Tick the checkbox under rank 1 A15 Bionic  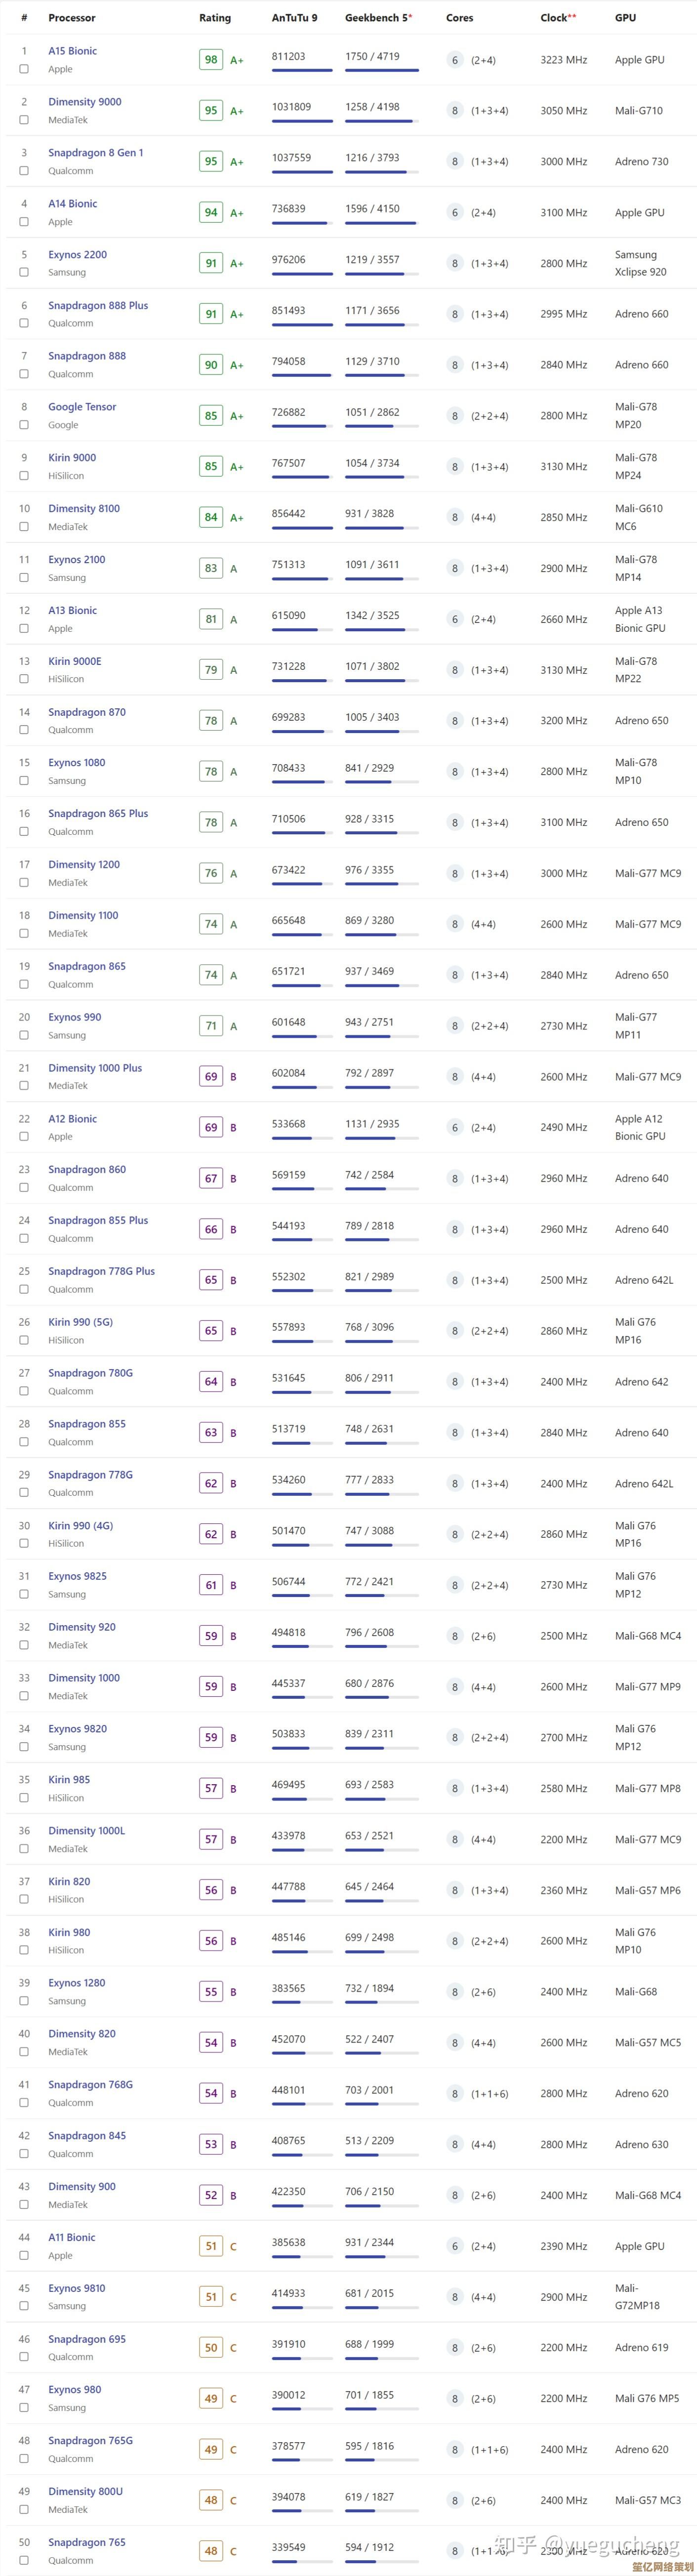24,69
